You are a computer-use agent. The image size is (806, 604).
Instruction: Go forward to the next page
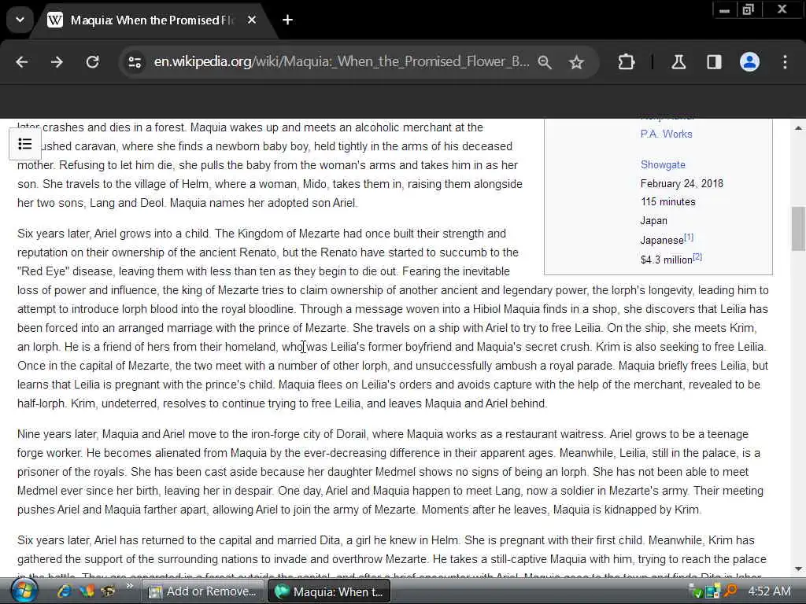click(57, 62)
